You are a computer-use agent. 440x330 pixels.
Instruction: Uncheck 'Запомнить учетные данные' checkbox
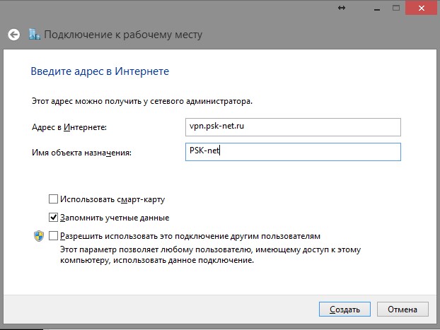click(53, 217)
